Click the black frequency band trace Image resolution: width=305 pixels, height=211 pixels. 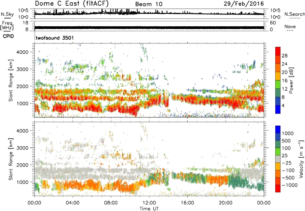[149, 27]
